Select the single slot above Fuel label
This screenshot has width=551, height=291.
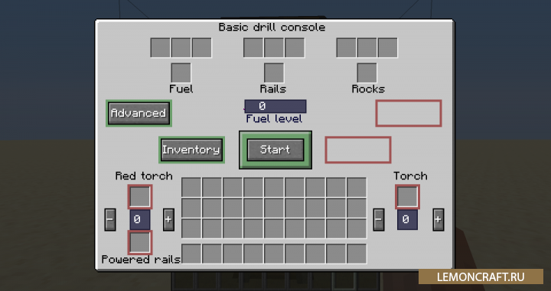click(x=181, y=73)
